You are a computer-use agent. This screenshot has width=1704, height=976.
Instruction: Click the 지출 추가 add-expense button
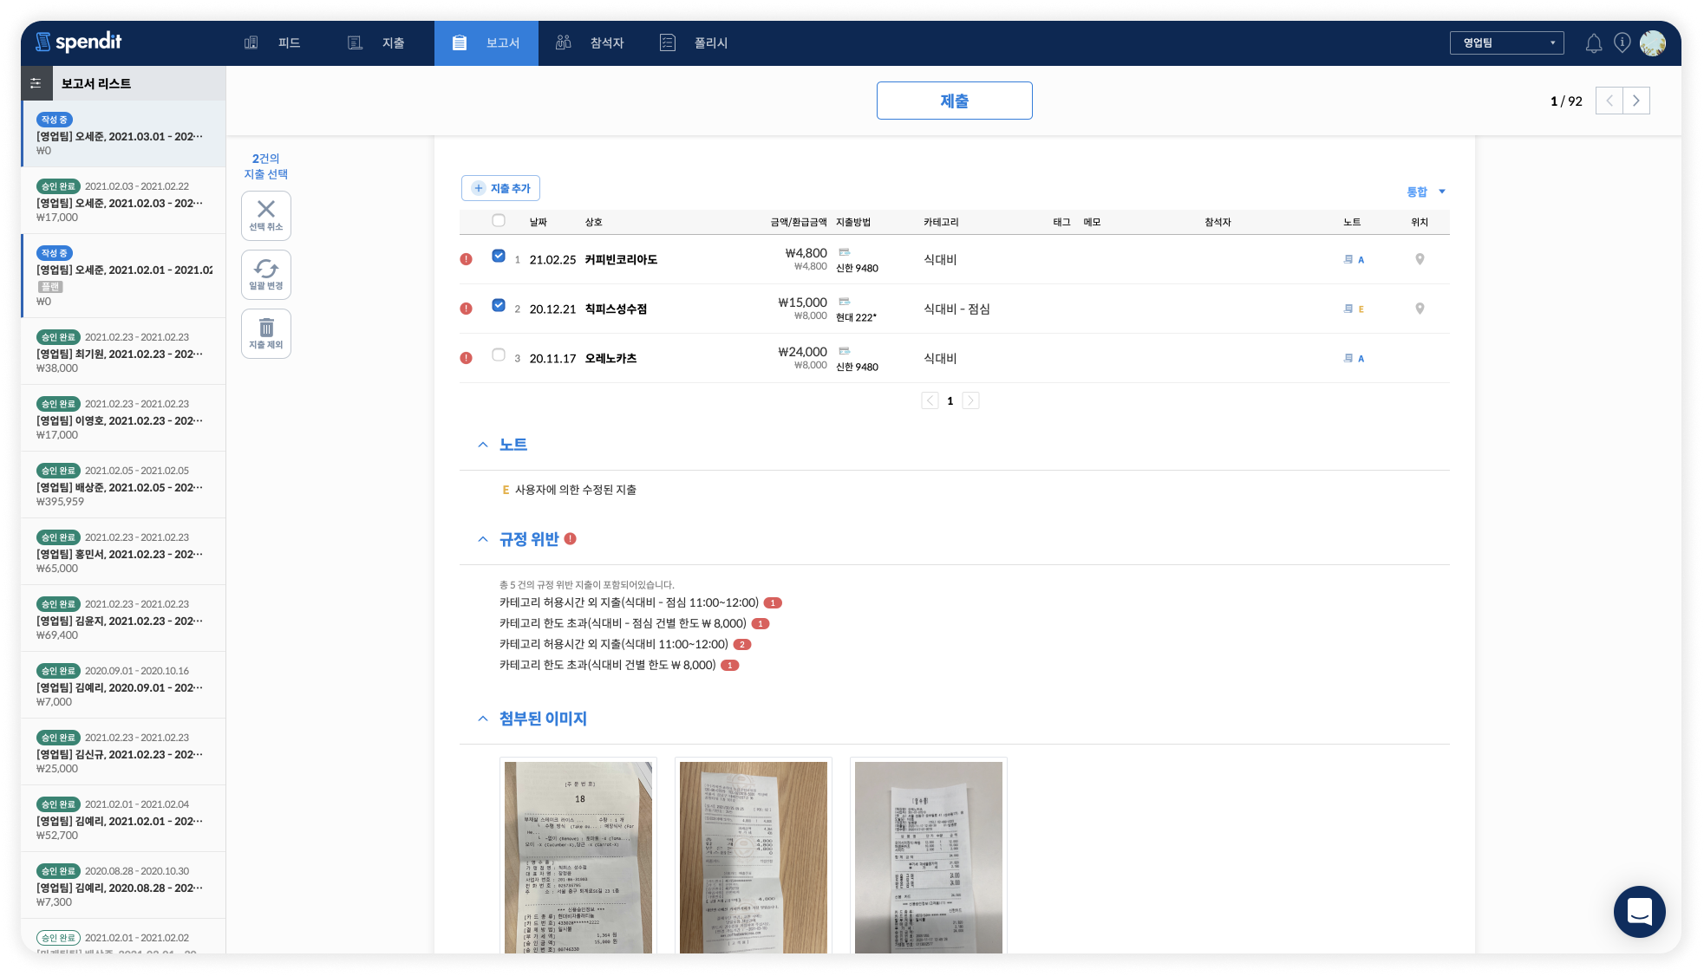pyautogui.click(x=500, y=187)
